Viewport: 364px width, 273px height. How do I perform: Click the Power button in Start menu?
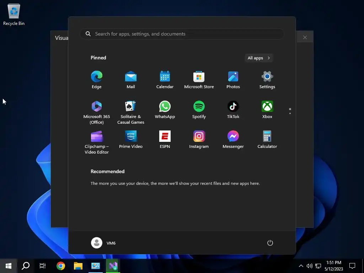[270, 243]
